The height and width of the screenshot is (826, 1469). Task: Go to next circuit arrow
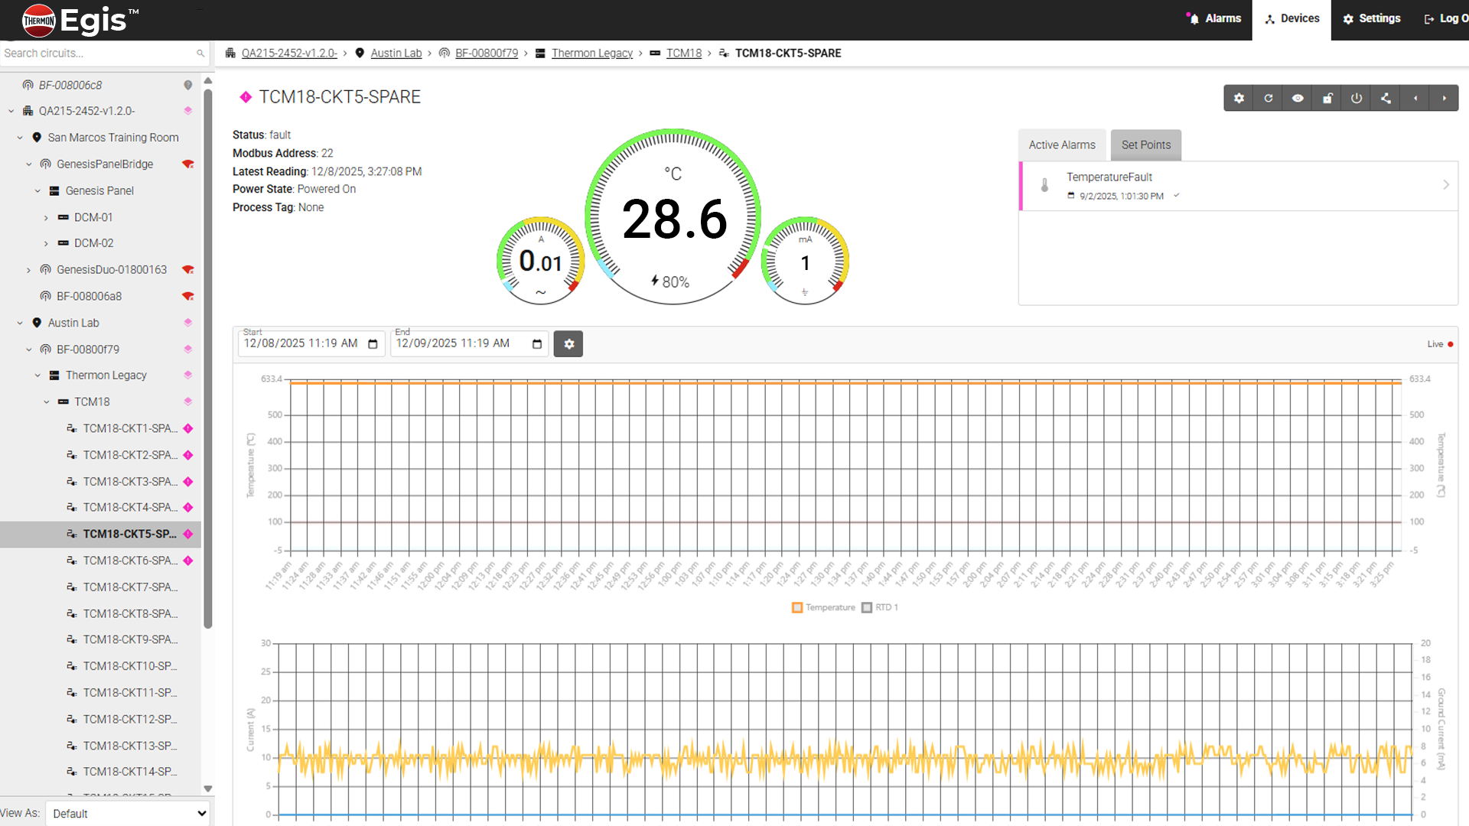1445,98
